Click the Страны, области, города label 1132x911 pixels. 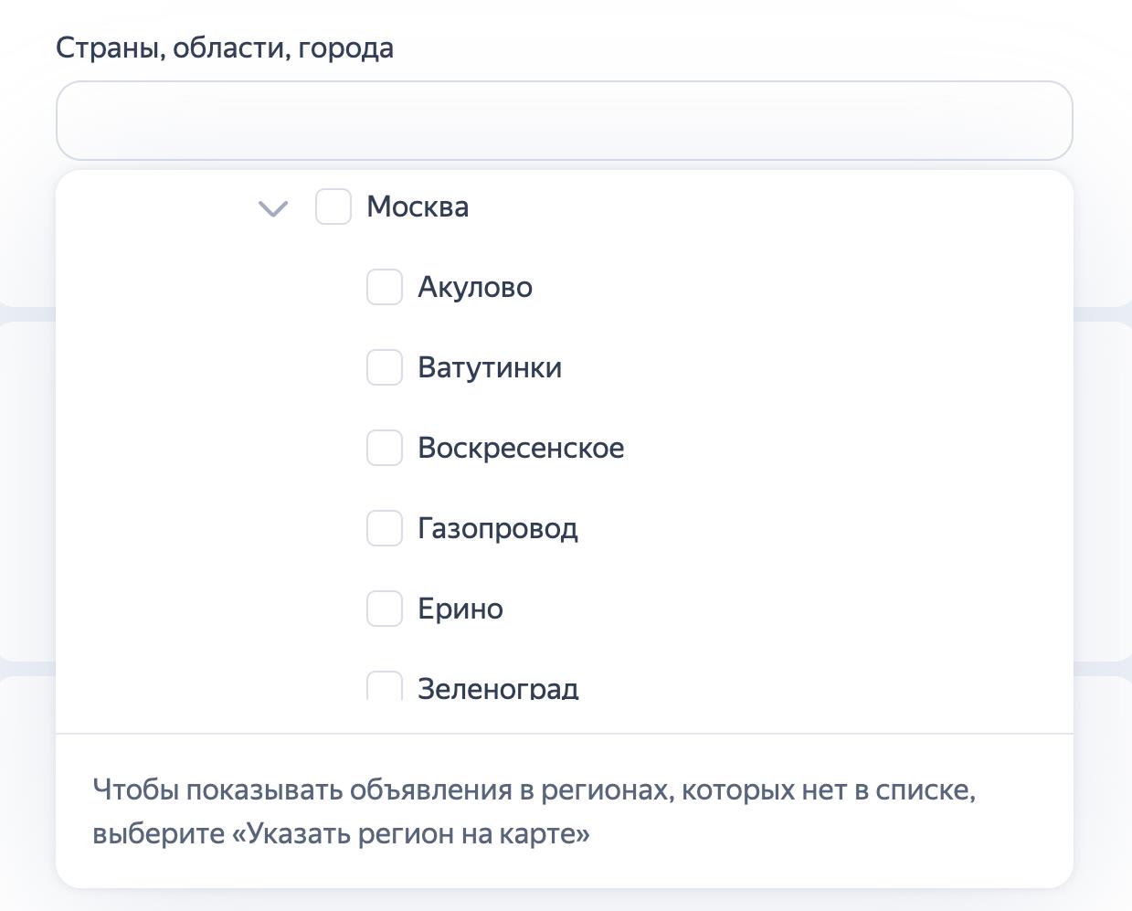[225, 48]
